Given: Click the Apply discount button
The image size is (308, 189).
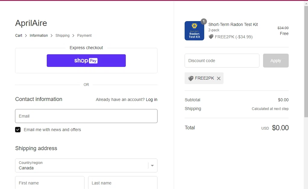Looking at the screenshot, I should pos(276,61).
